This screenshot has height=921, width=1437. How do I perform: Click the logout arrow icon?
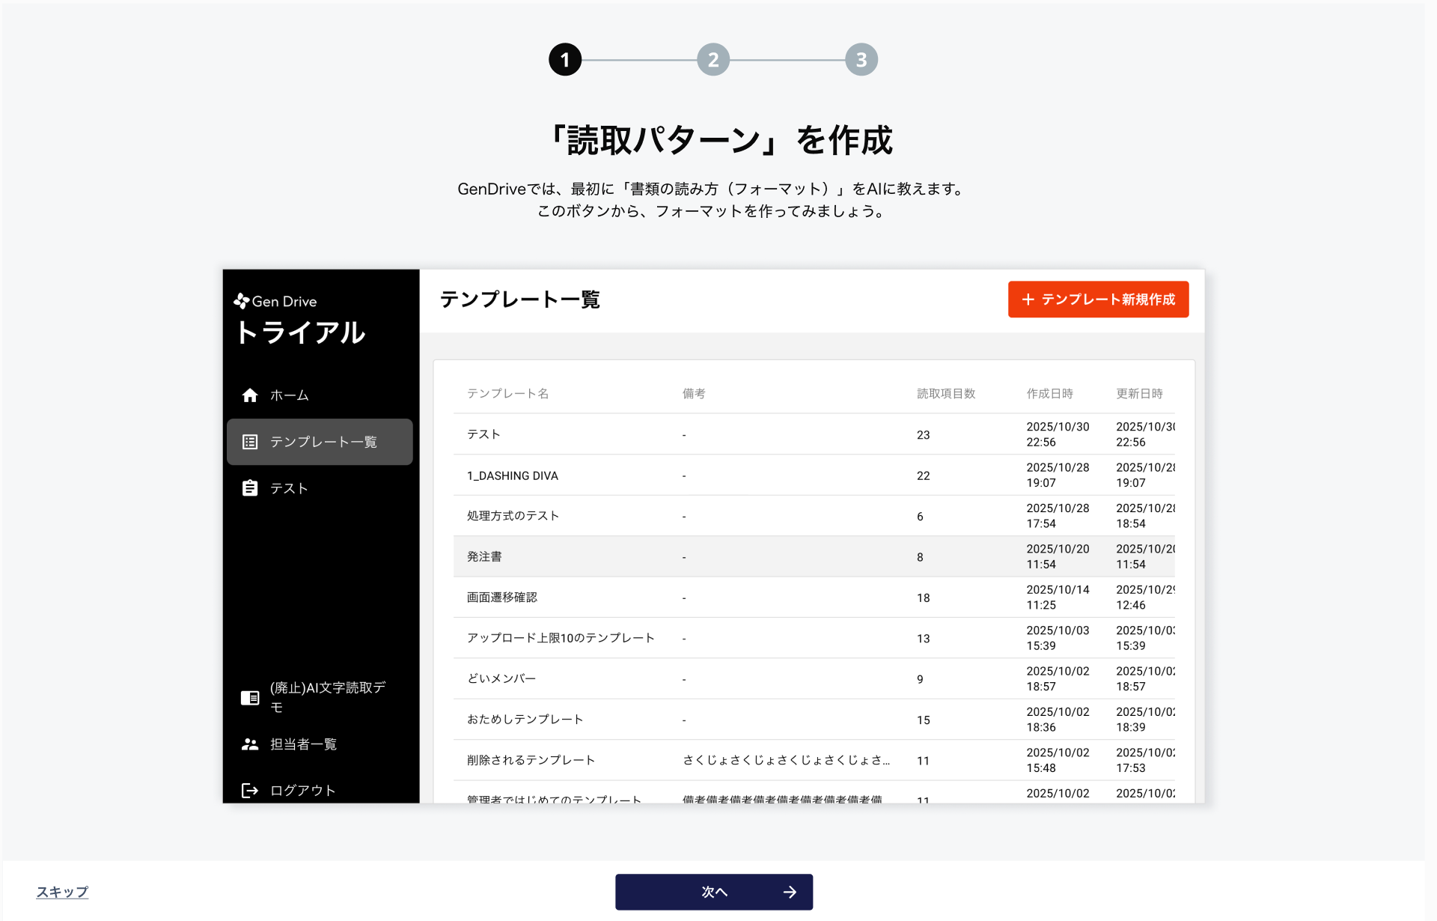pyautogui.click(x=250, y=791)
